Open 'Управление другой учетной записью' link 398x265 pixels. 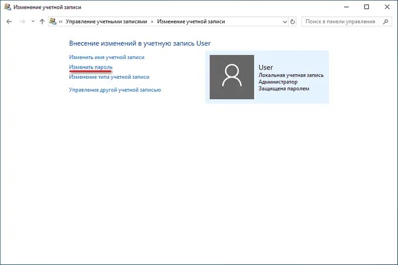(115, 90)
